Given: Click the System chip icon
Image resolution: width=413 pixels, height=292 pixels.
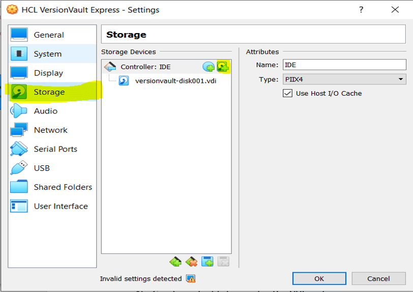Looking at the screenshot, I should 19,54.
